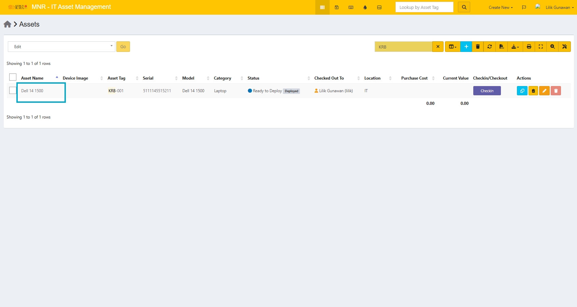This screenshot has width=577, height=307.
Task: Print the assets table
Action: pyautogui.click(x=529, y=47)
